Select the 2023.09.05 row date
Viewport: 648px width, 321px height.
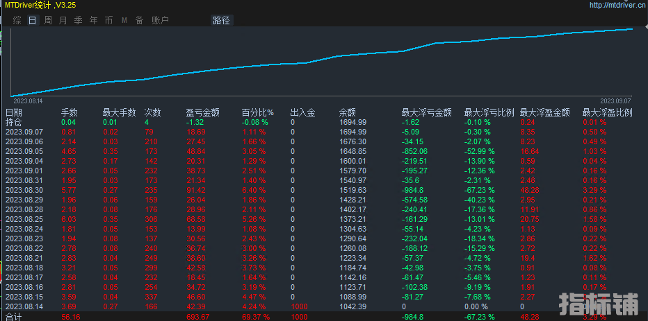point(23,151)
